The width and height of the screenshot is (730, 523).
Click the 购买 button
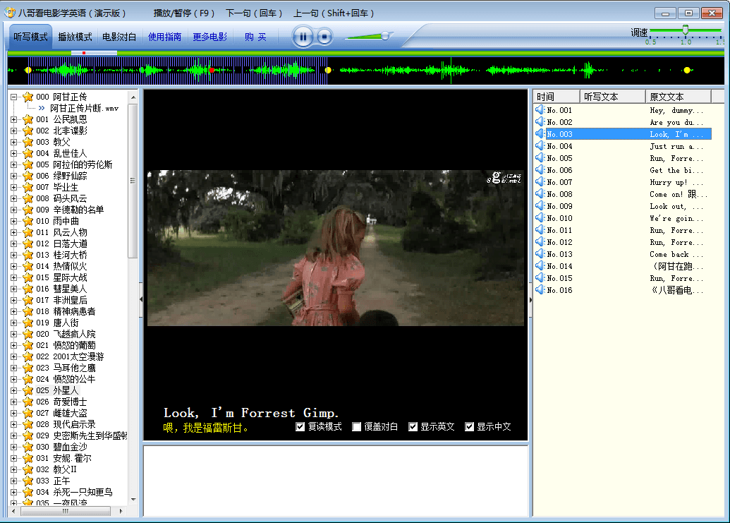[255, 37]
